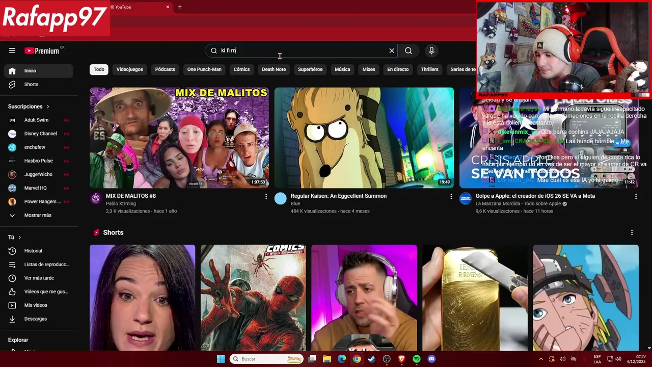Click the search field containing 'ki fi m'
This screenshot has width=652, height=367.
tap(301, 50)
